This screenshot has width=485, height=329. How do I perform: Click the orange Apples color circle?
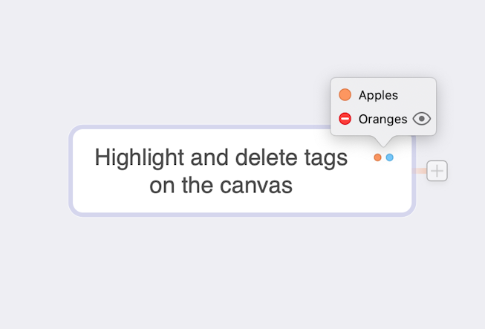pyautogui.click(x=345, y=95)
